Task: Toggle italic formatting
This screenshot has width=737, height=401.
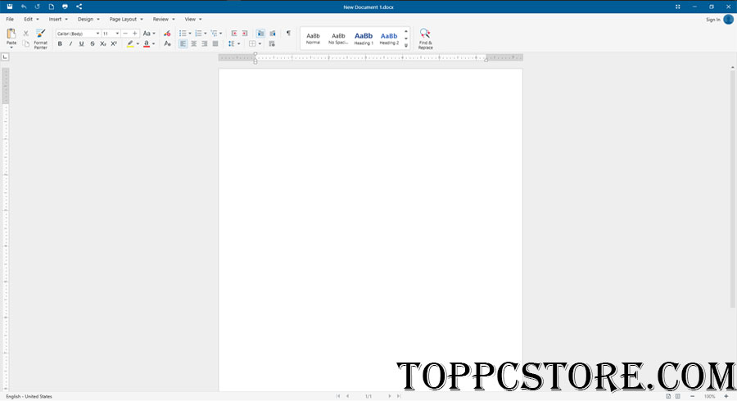Action: (x=70, y=43)
